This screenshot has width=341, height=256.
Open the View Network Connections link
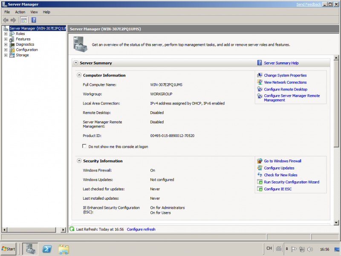click(285, 82)
